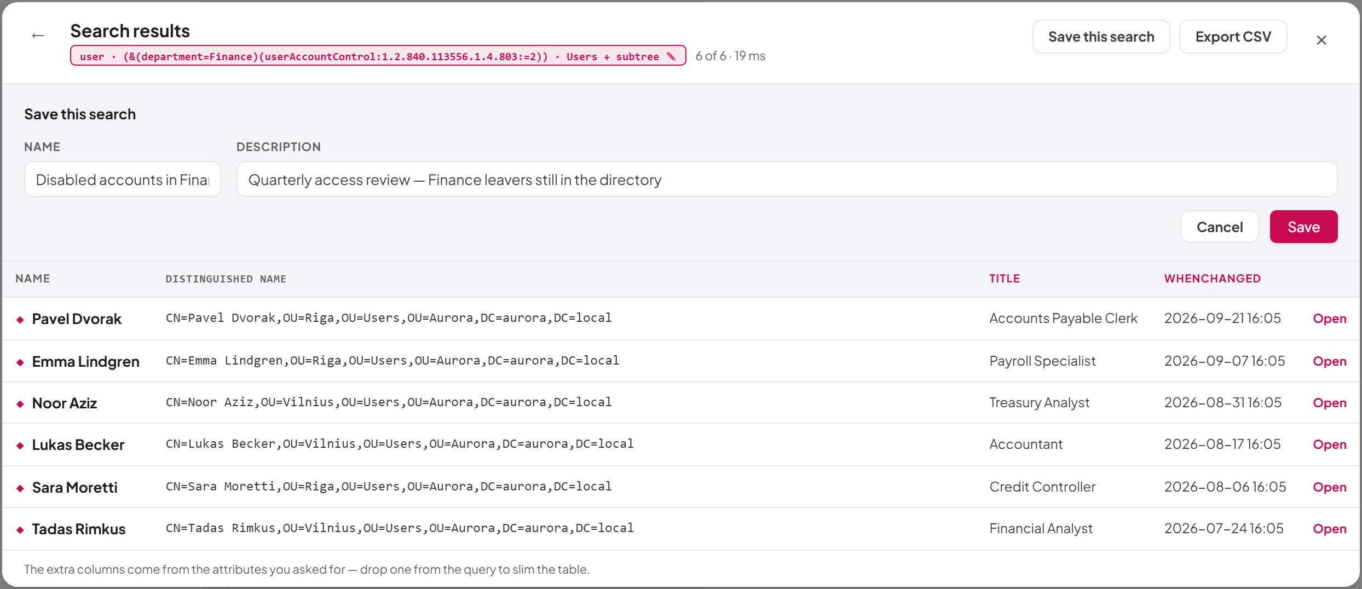Select the name Noor Aziz
This screenshot has width=1362, height=589.
[x=65, y=403]
